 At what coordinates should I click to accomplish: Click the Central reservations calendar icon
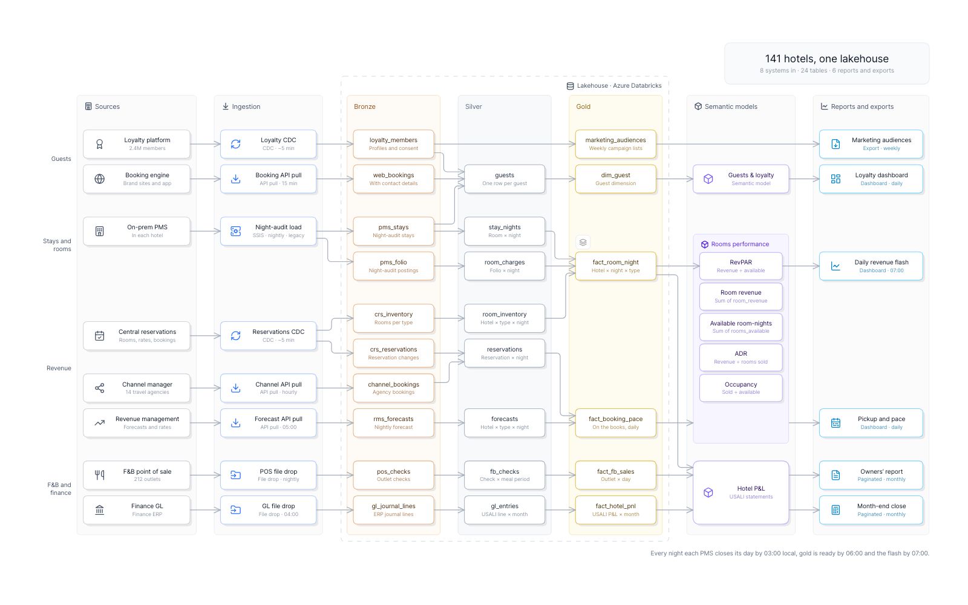point(100,336)
